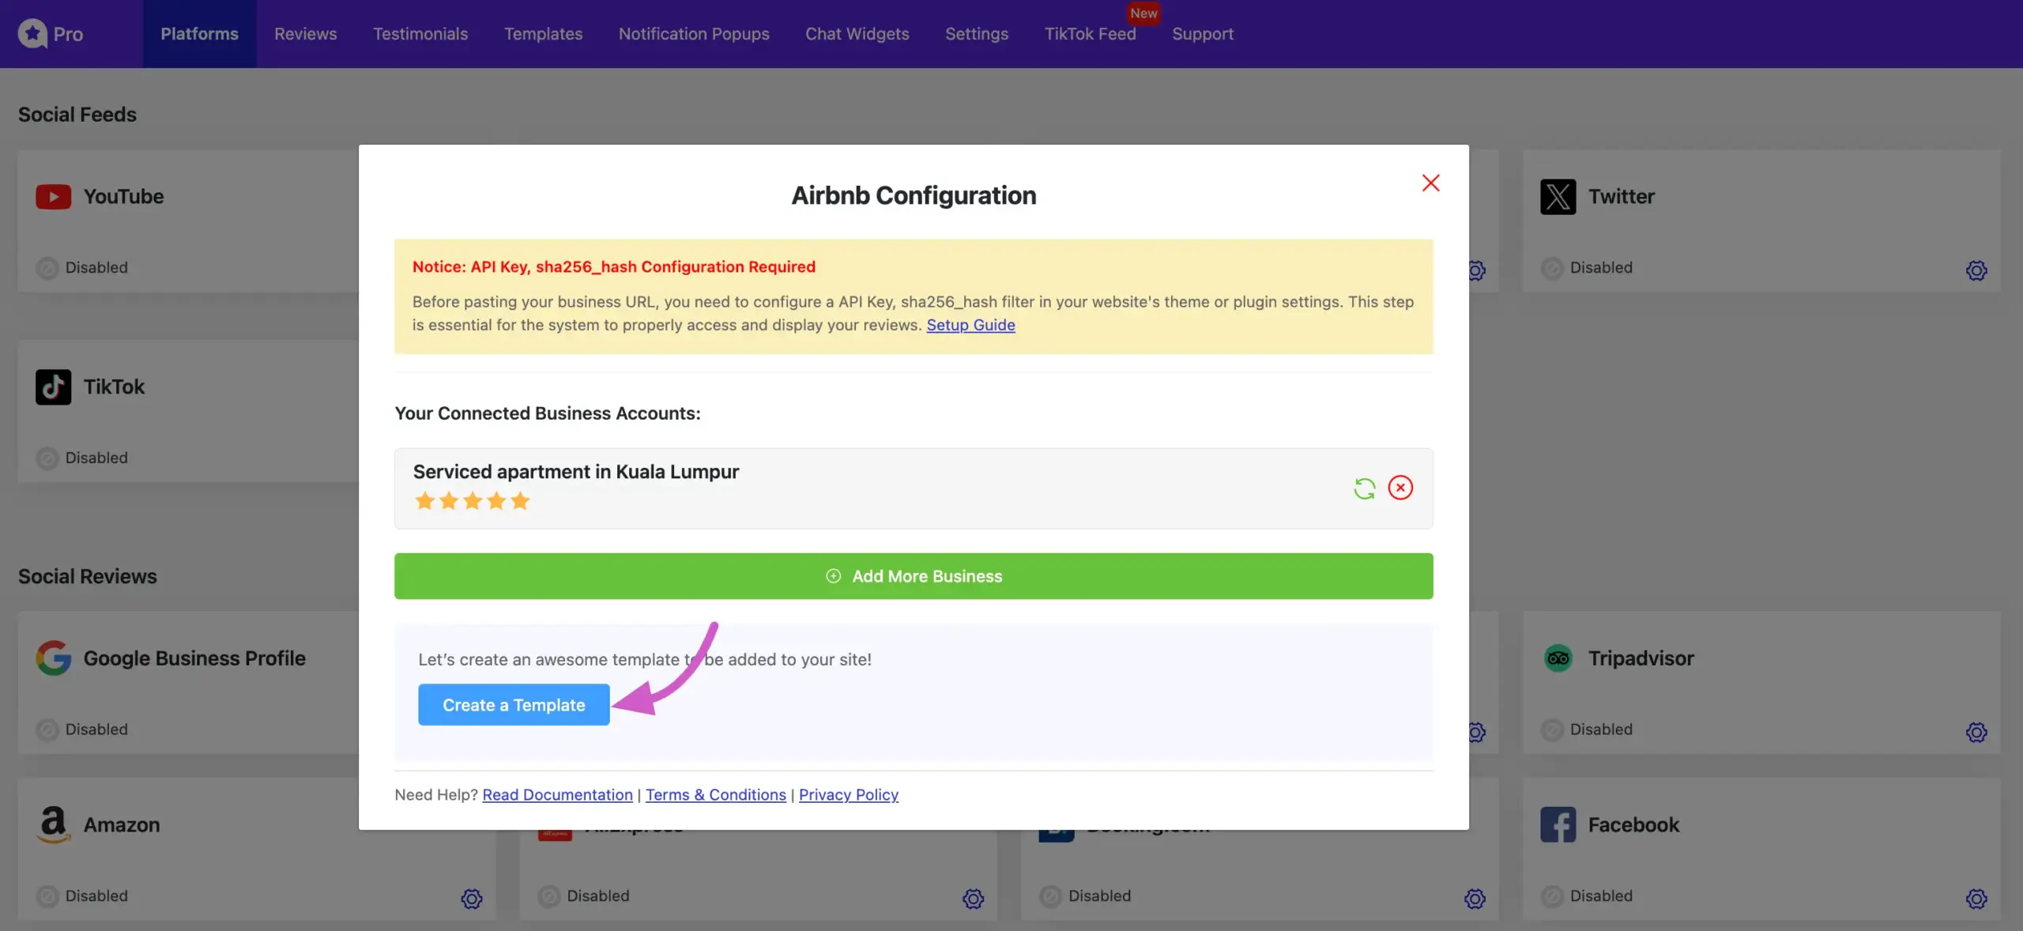Open Notification Popups menu item
Viewport: 2023px width, 931px height.
(x=693, y=34)
